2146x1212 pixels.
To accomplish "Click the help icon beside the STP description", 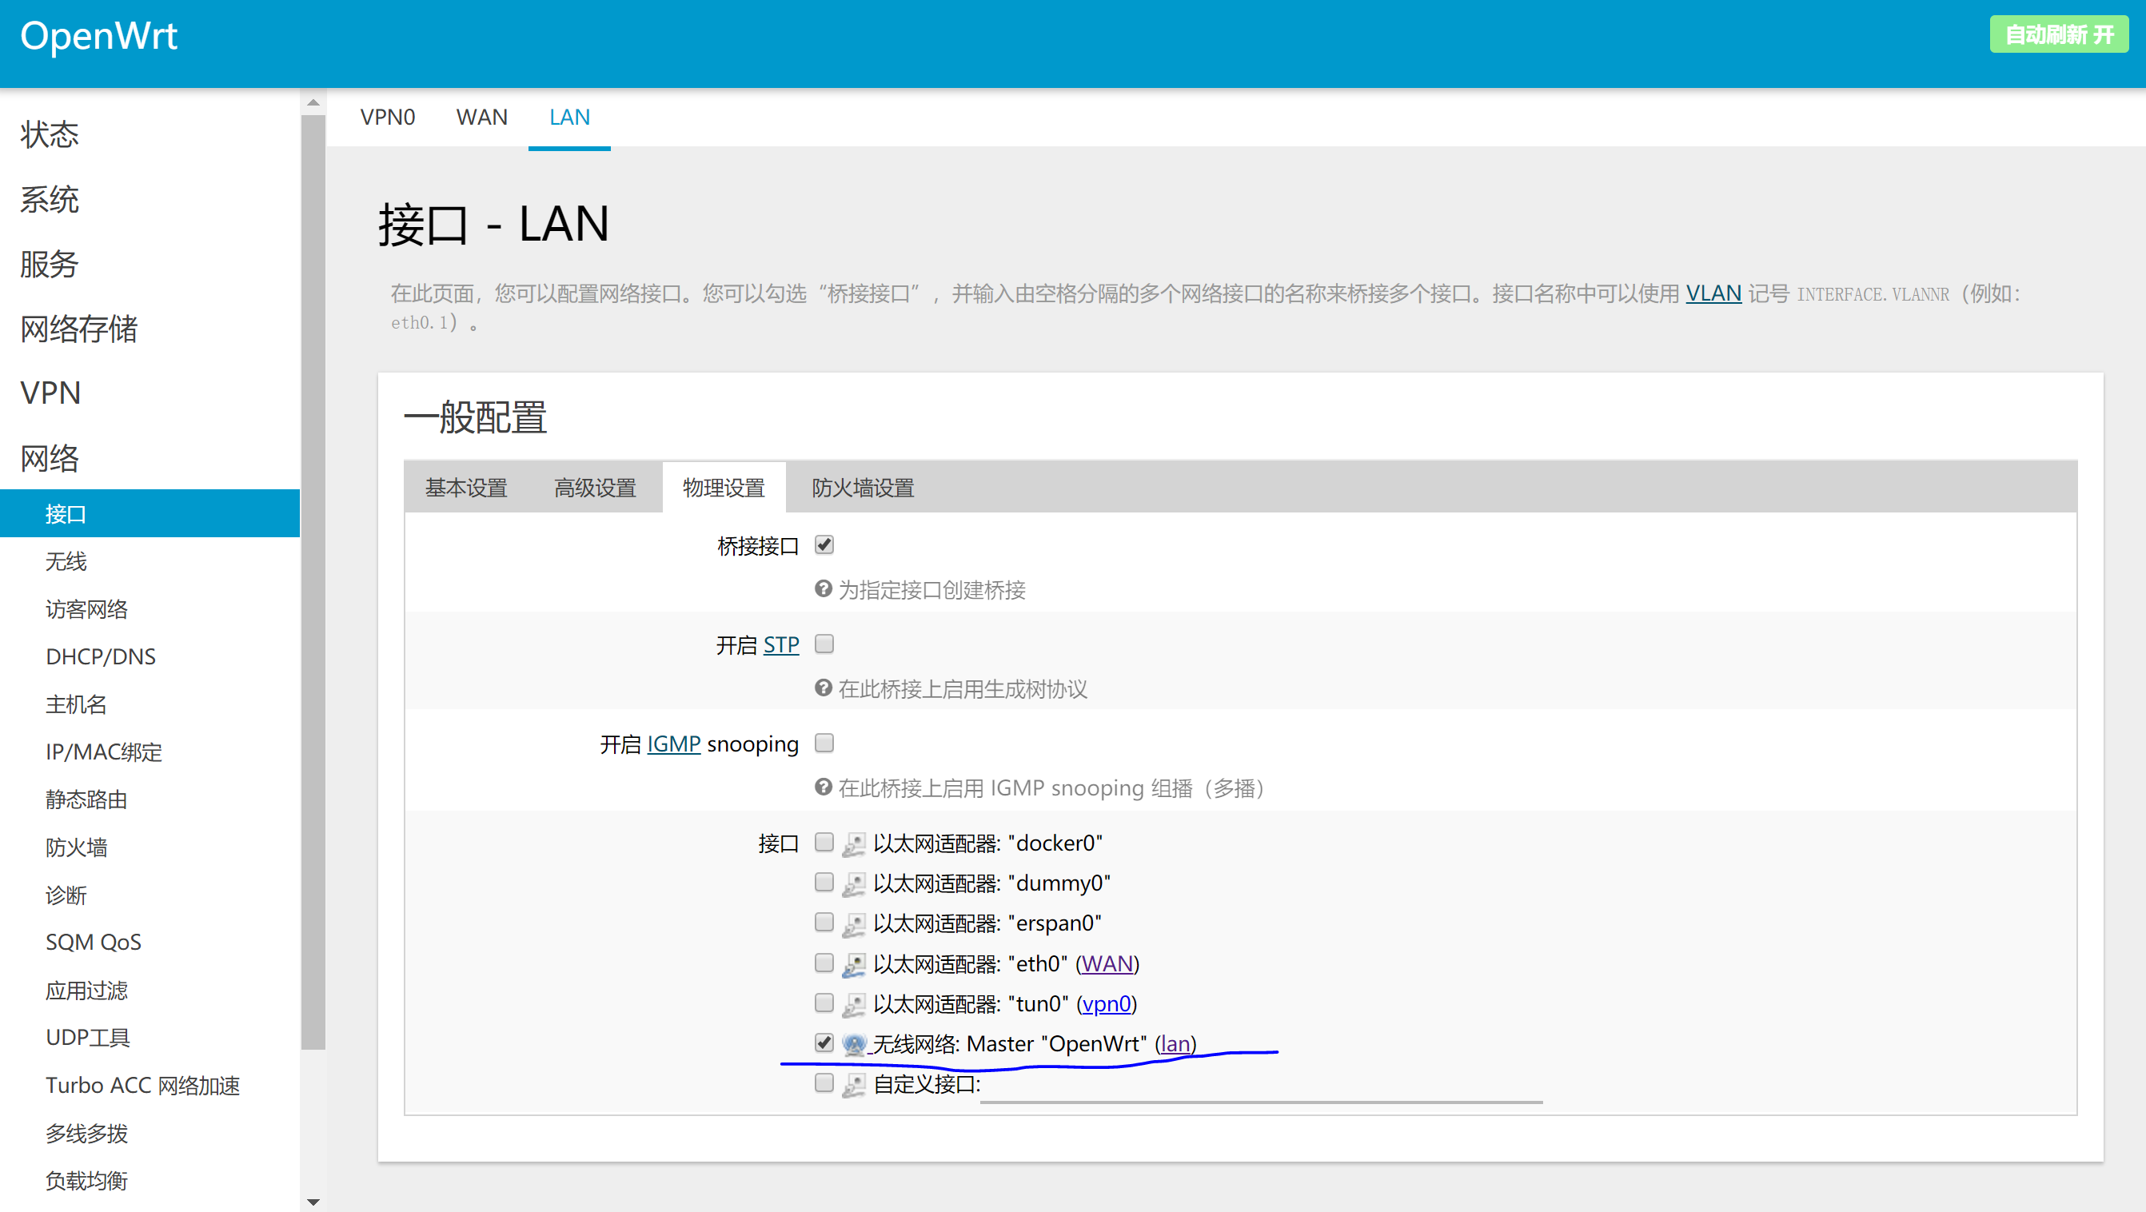I will tap(823, 688).
